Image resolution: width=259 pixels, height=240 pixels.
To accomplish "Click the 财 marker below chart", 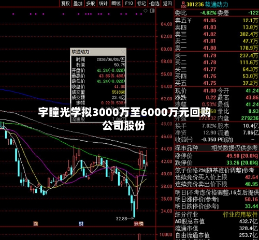I will pyautogui.click(x=81, y=224).
